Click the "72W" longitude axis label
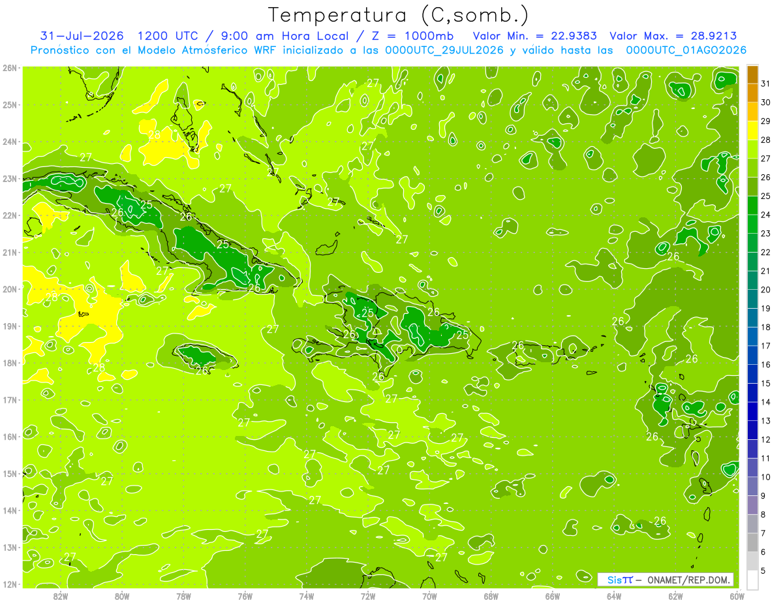This screenshot has height=605, width=783. coord(368,596)
